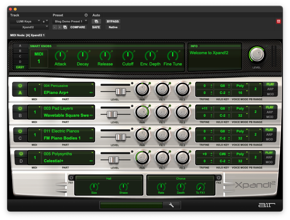This screenshot has width=290, height=220.
Task: Click the Cutoff smart knob
Action: tap(128, 55)
